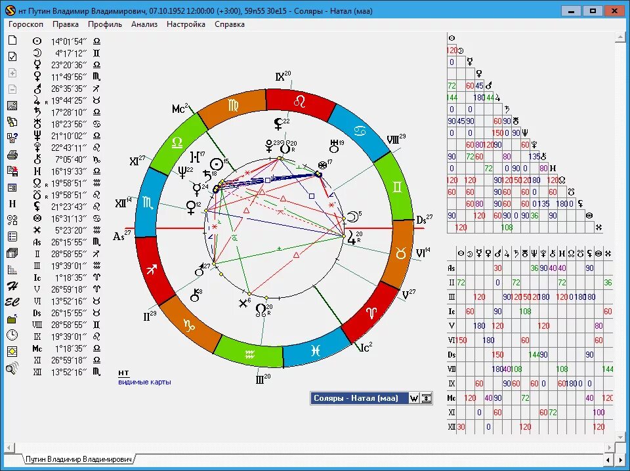Click the icon right of the W button
The width and height of the screenshot is (630, 471).
[x=427, y=398]
